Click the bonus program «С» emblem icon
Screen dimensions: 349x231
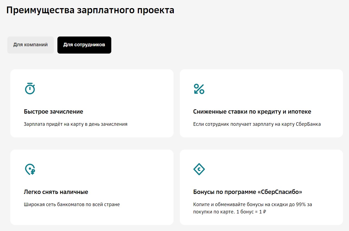point(199,169)
